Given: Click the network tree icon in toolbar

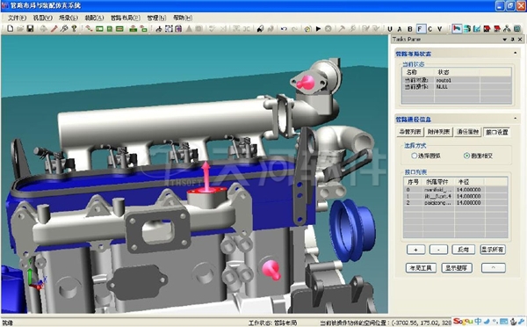Looking at the screenshot, I should [507, 29].
